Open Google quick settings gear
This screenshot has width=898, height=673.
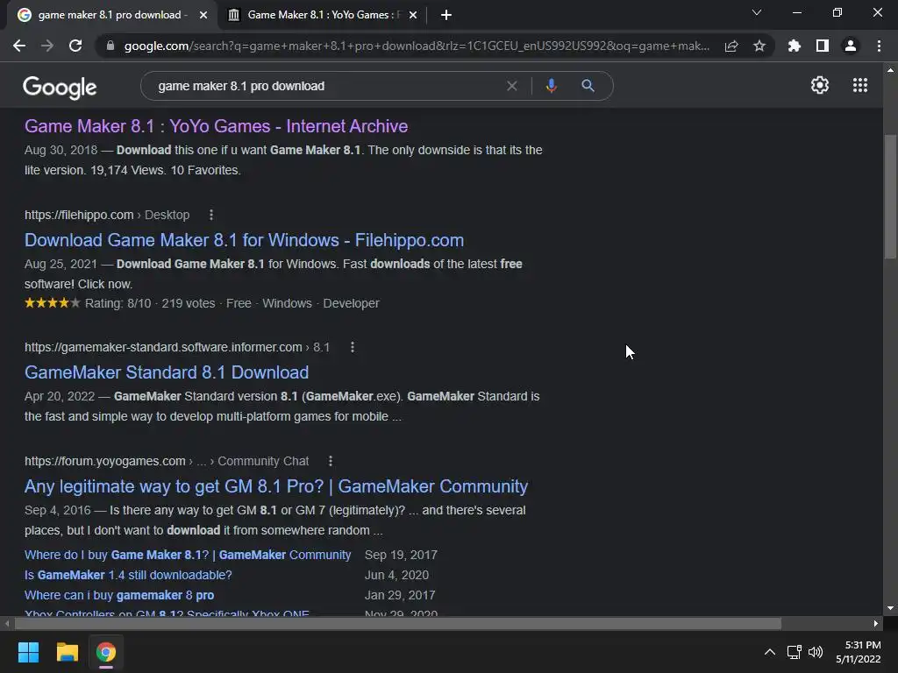pyautogui.click(x=820, y=85)
